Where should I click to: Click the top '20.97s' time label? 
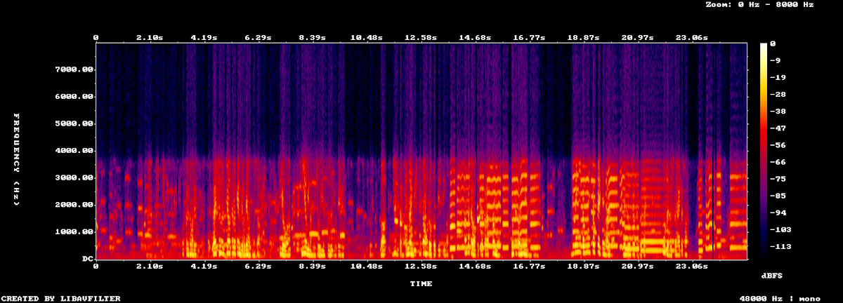tap(636, 37)
